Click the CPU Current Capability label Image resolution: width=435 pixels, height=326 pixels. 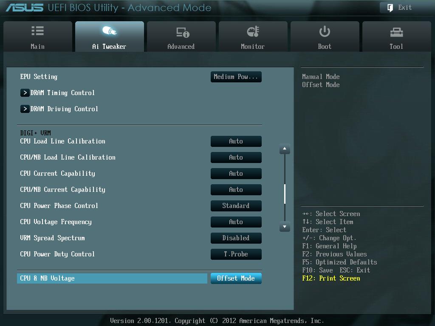pos(58,174)
